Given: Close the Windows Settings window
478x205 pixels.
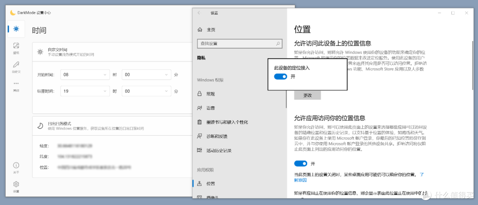Looking at the screenshot, I should 467,13.
